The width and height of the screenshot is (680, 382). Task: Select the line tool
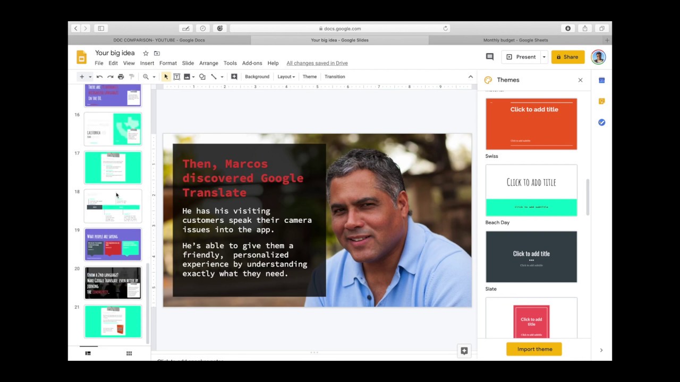tap(214, 76)
